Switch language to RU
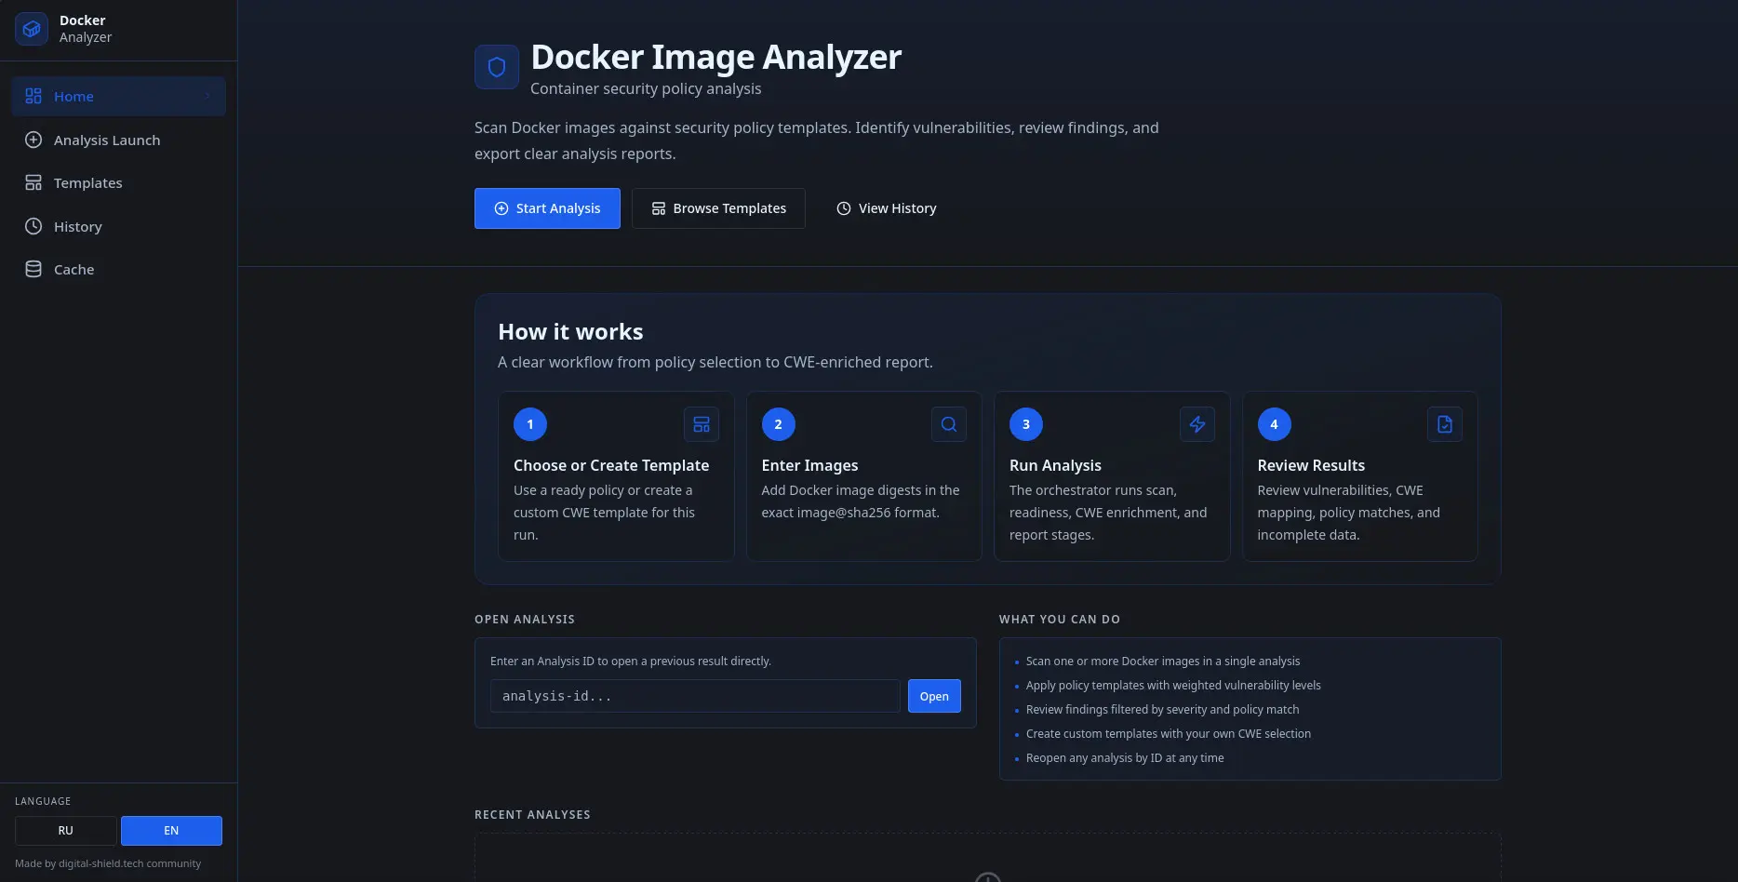Viewport: 1738px width, 882px height. 66,831
